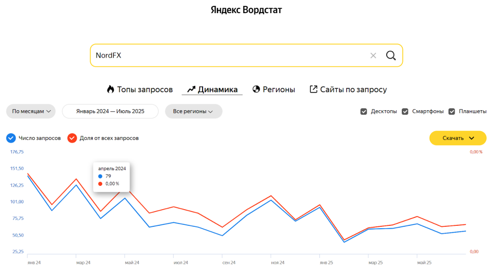Screen dimensions: 500x277
Task: Toggle the Доля от всех запросов series
Action: pyautogui.click(x=72, y=138)
